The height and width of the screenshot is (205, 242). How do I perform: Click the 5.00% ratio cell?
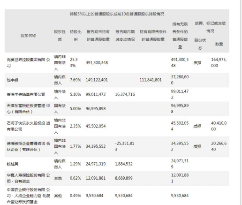pyautogui.click(x=76, y=108)
